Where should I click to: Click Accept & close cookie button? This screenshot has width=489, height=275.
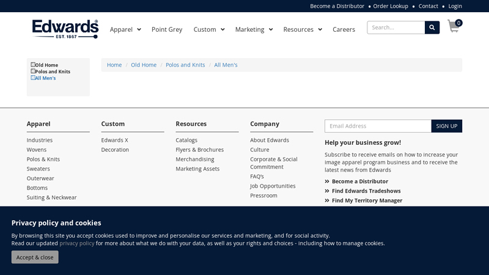pos(35,257)
